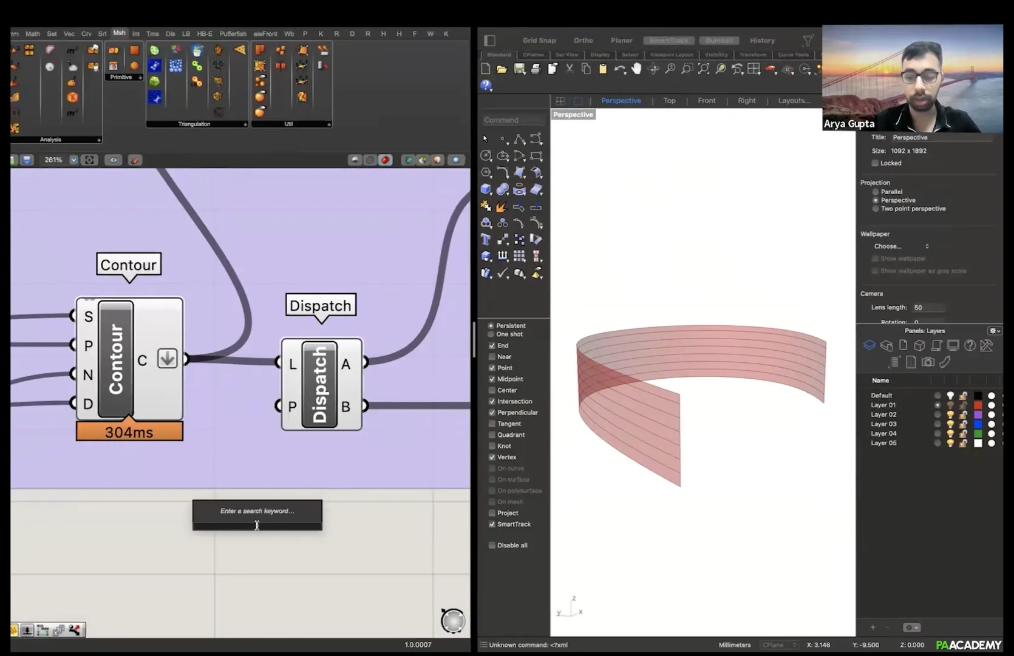
Task: Open the Grasshopper zoom percentage dropdown
Action: point(73,160)
